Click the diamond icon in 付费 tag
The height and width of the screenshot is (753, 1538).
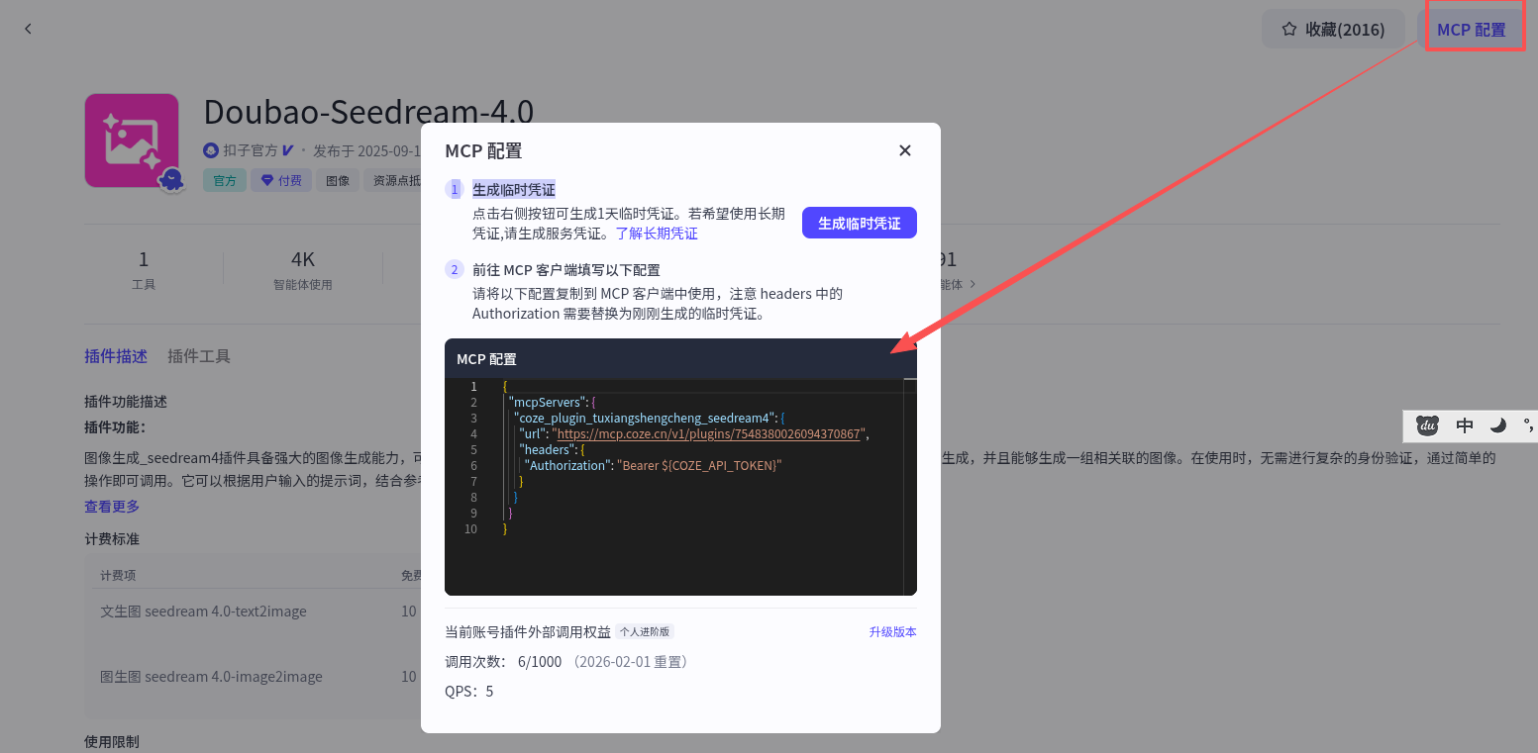point(266,180)
